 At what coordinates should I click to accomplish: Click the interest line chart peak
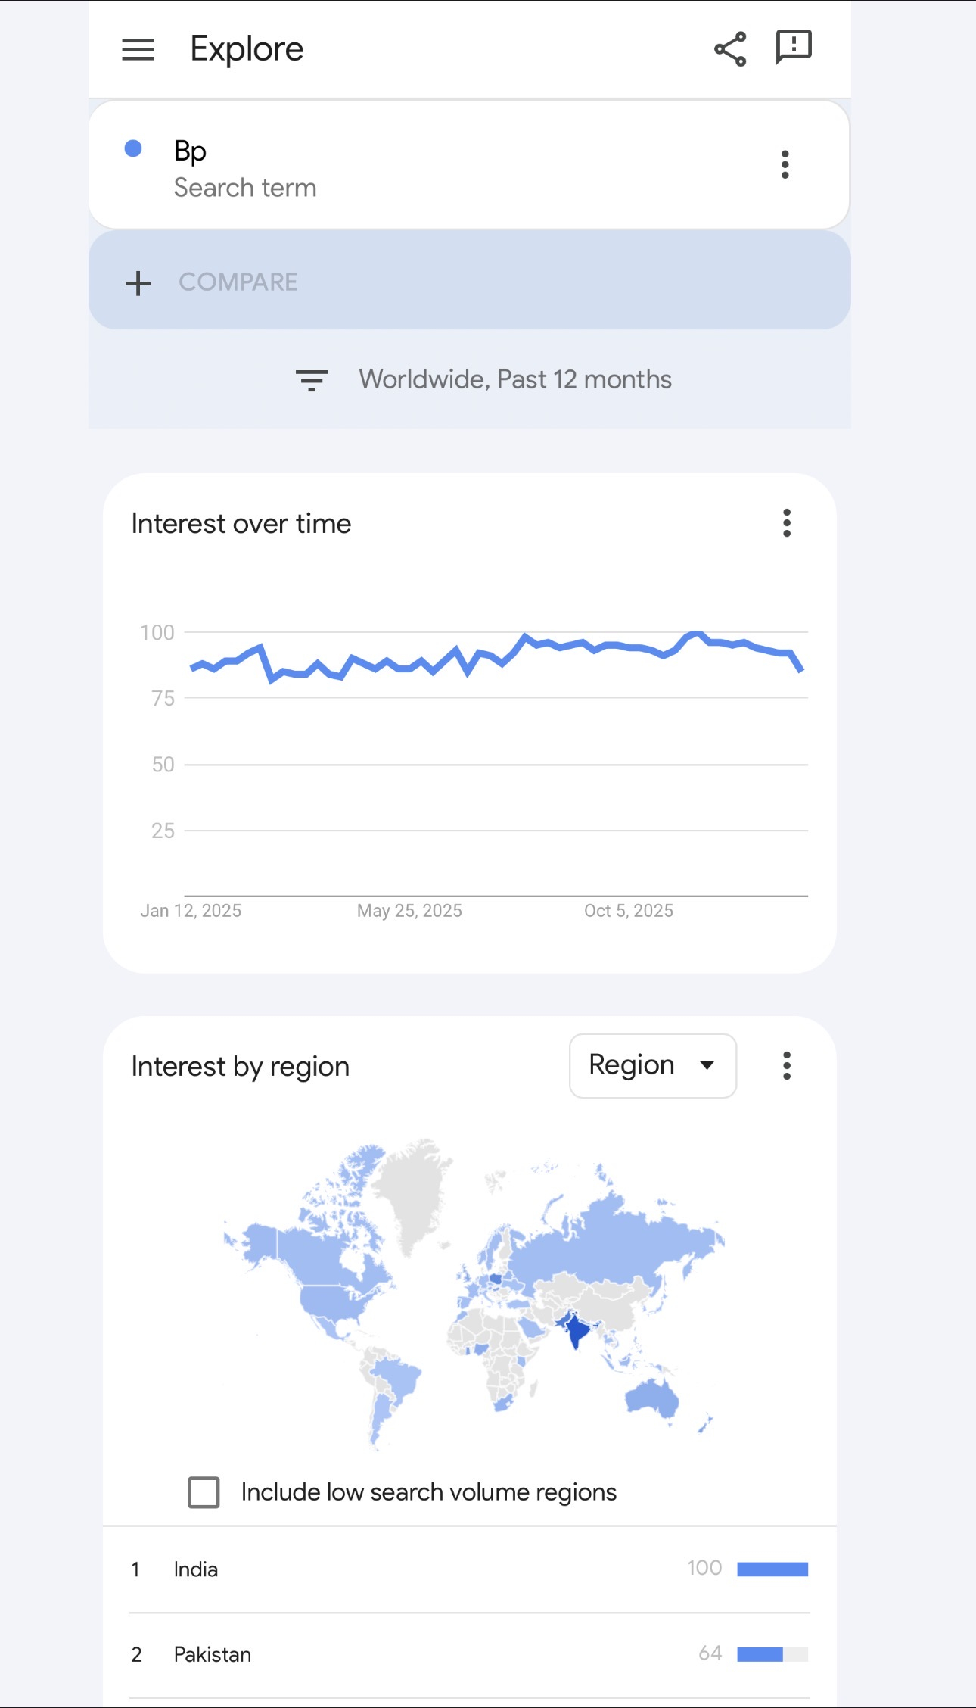(x=696, y=634)
